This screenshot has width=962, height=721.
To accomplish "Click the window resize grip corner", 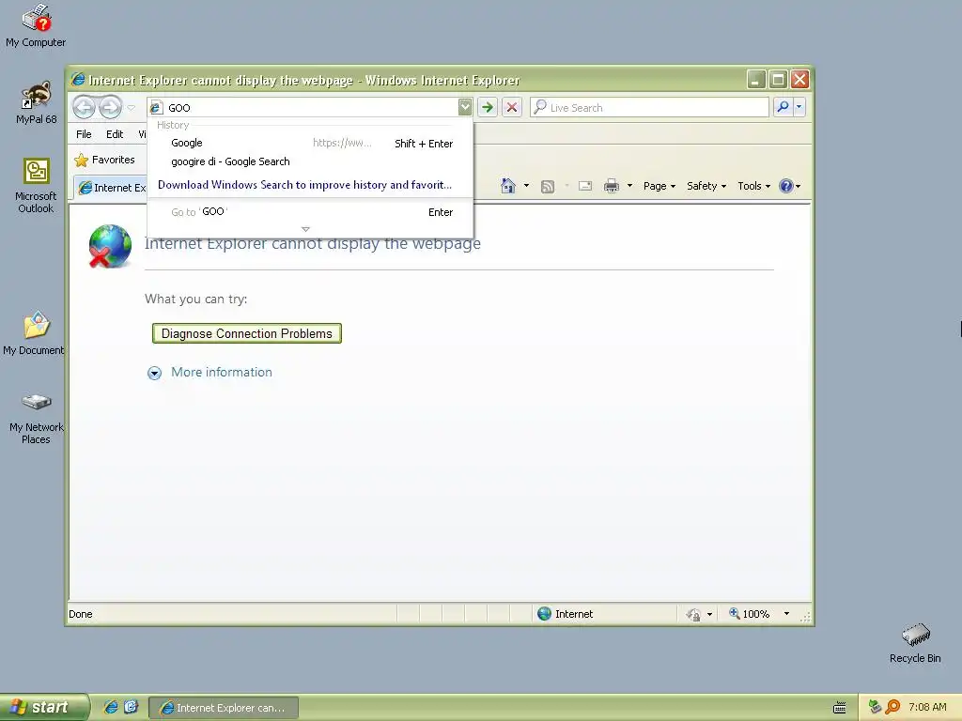I will [x=805, y=618].
